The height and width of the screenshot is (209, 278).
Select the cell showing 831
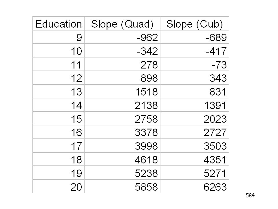click(x=195, y=91)
